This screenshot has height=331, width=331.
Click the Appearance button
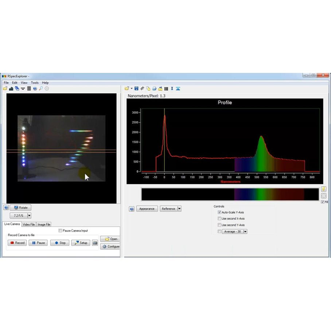click(x=147, y=209)
